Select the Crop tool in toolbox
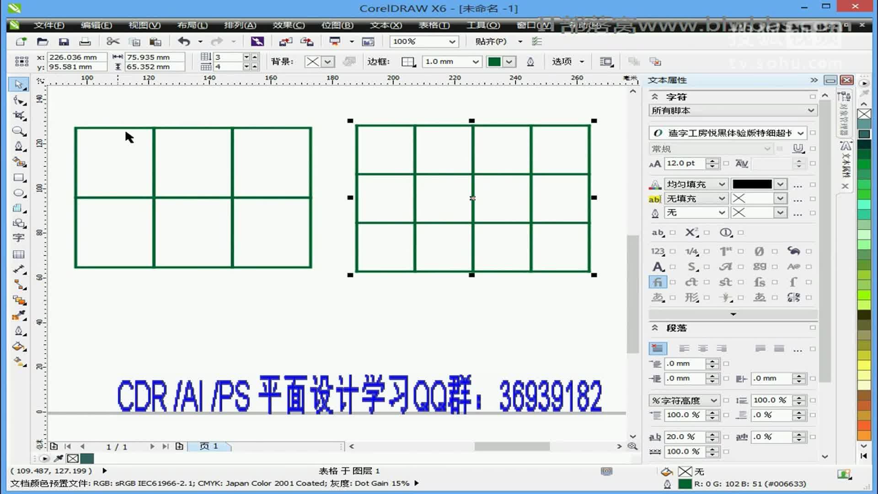Image resolution: width=878 pixels, height=494 pixels. click(18, 115)
